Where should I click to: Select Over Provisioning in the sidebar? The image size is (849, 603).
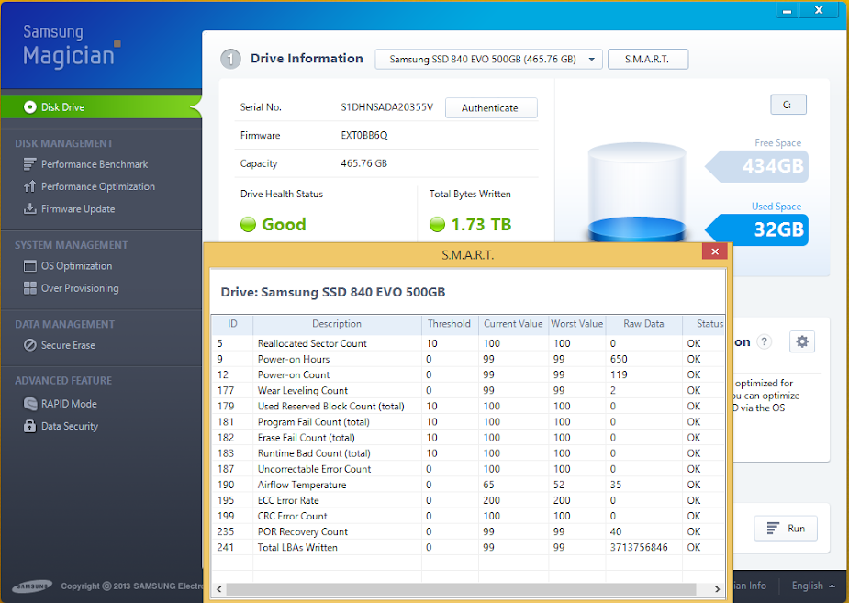79,288
